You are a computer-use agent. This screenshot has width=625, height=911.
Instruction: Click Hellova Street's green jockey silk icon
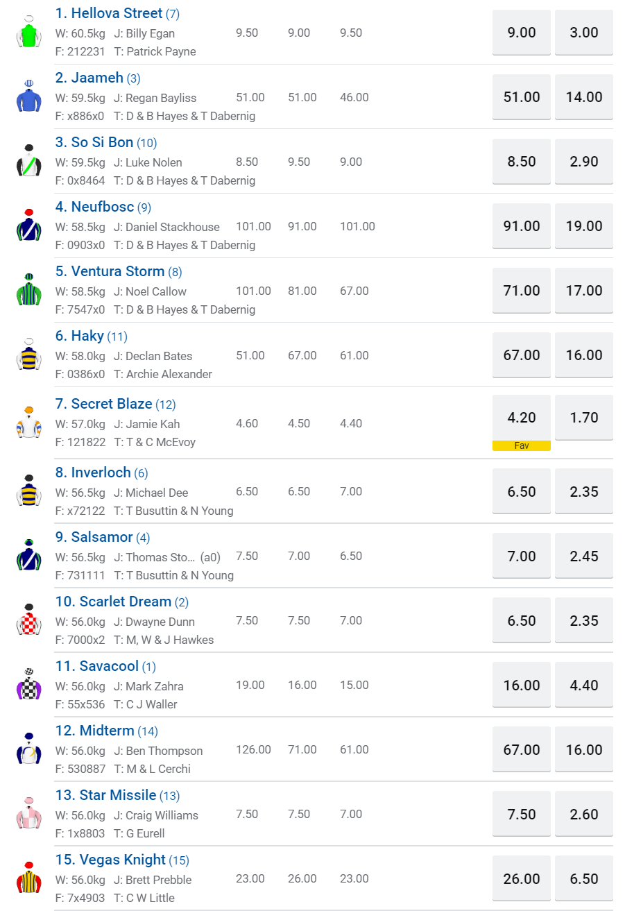pyautogui.click(x=28, y=31)
